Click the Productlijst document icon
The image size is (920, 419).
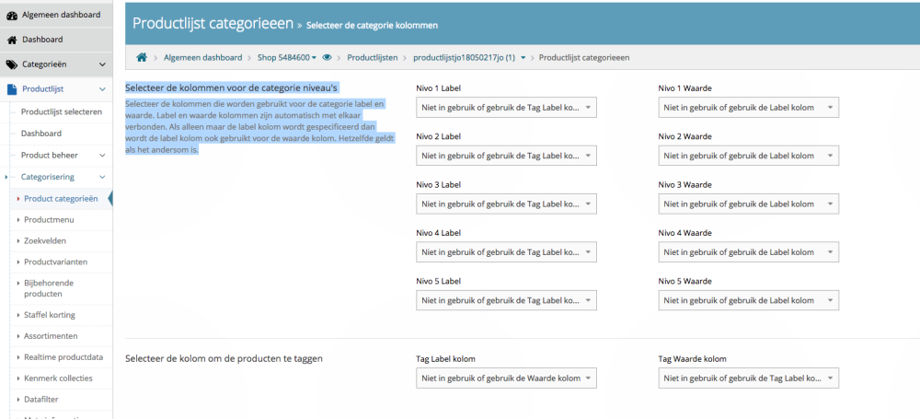[x=12, y=89]
